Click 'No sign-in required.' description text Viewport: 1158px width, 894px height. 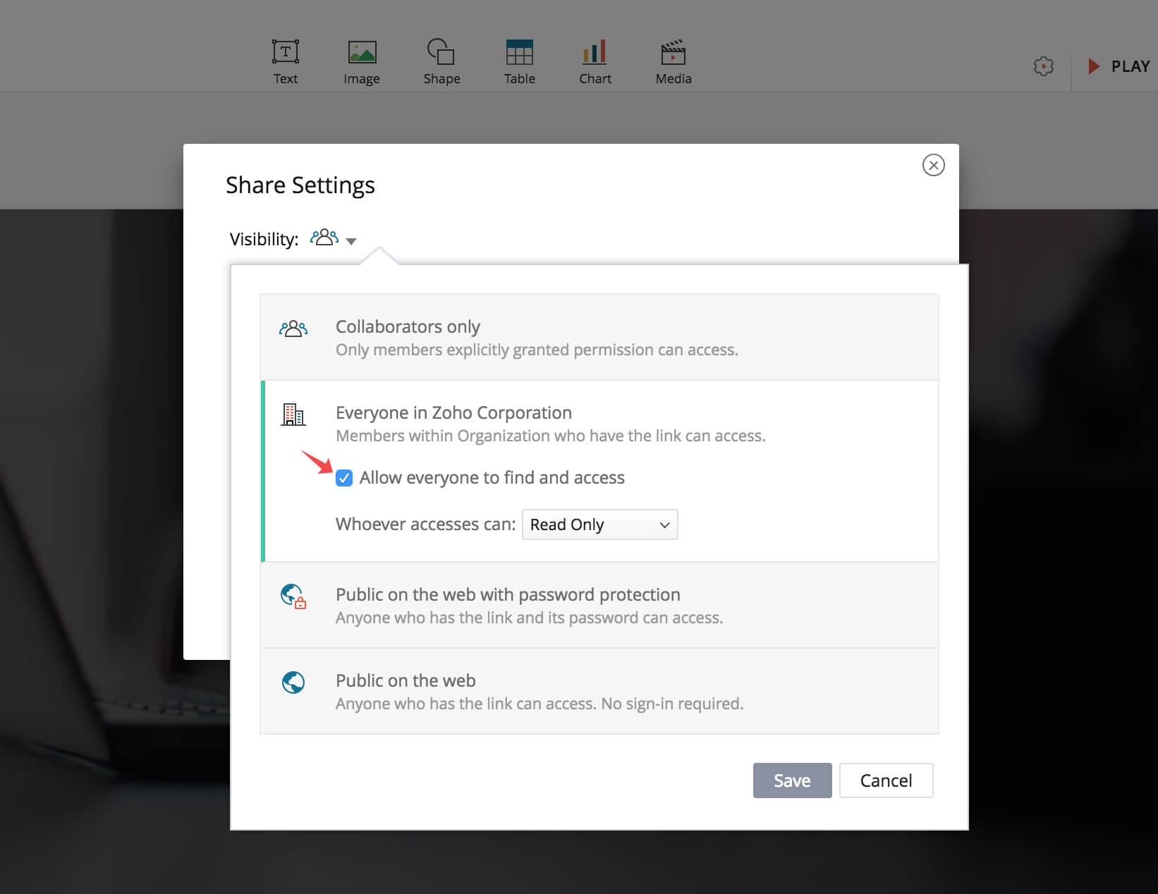[x=672, y=704]
